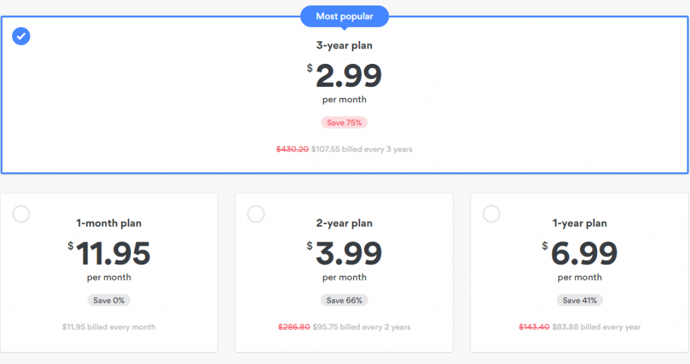Click the 3-year plan title
The image size is (690, 364).
[x=344, y=46]
